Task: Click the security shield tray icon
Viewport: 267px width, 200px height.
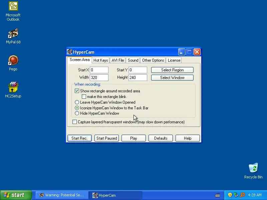Action: pos(230,195)
